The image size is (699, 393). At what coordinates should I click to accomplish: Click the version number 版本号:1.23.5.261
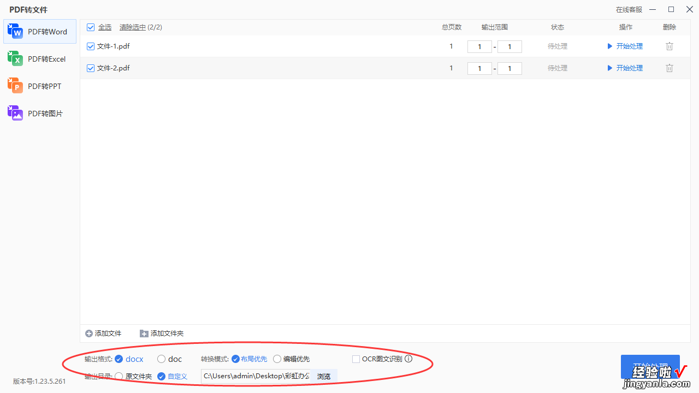(x=39, y=382)
